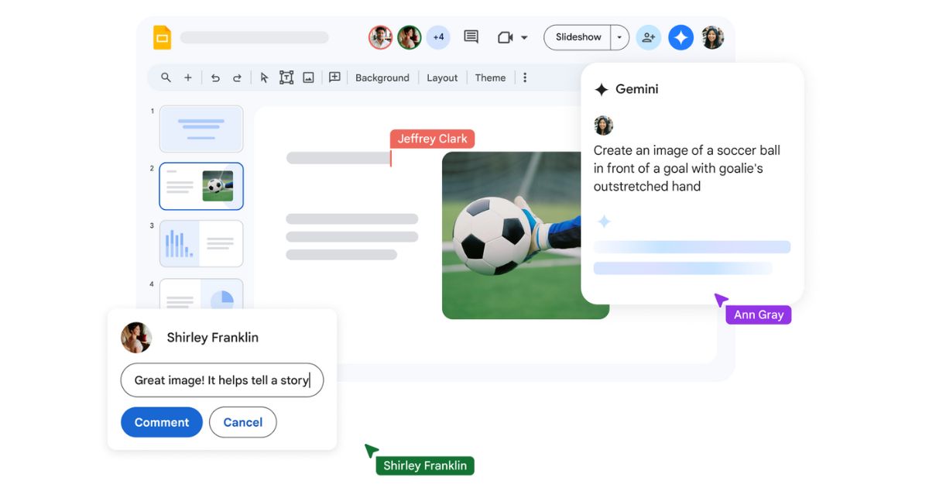
Task: Insert a text box from toolbar
Action: tap(286, 77)
